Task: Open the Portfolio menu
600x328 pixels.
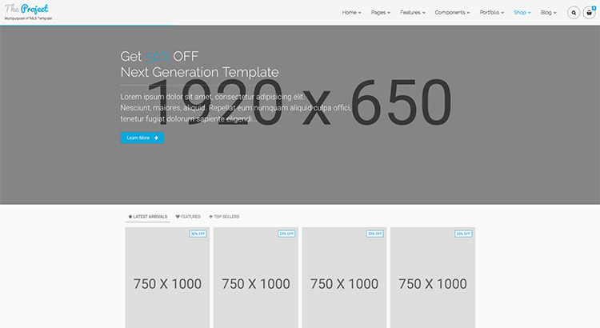Action: tap(492, 13)
